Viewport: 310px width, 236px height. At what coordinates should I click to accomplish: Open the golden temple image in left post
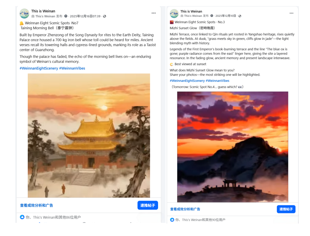click(89, 135)
